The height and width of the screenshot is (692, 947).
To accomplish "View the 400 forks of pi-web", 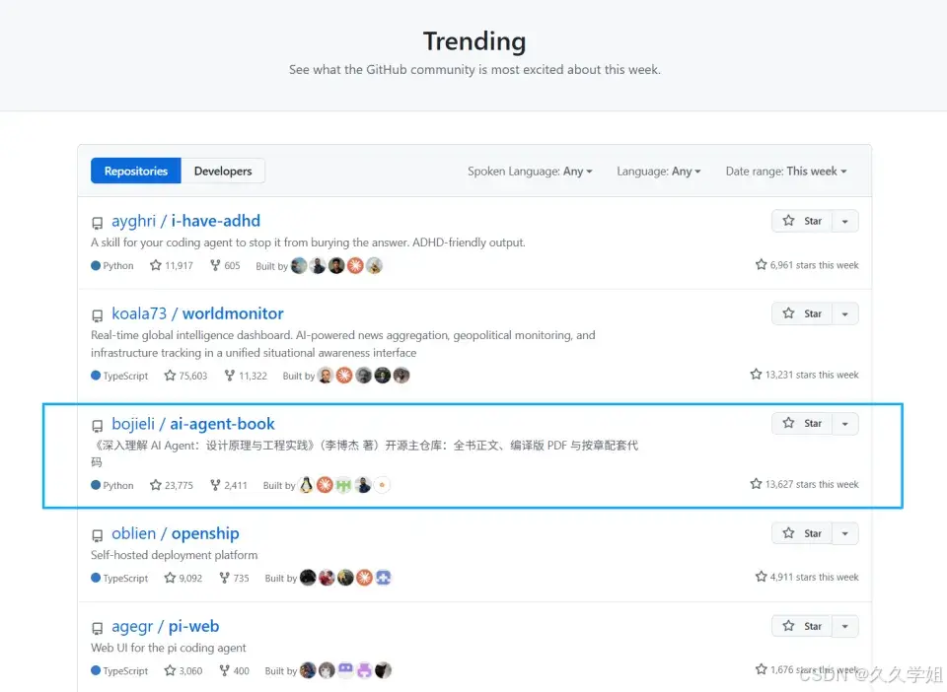I will point(234,671).
